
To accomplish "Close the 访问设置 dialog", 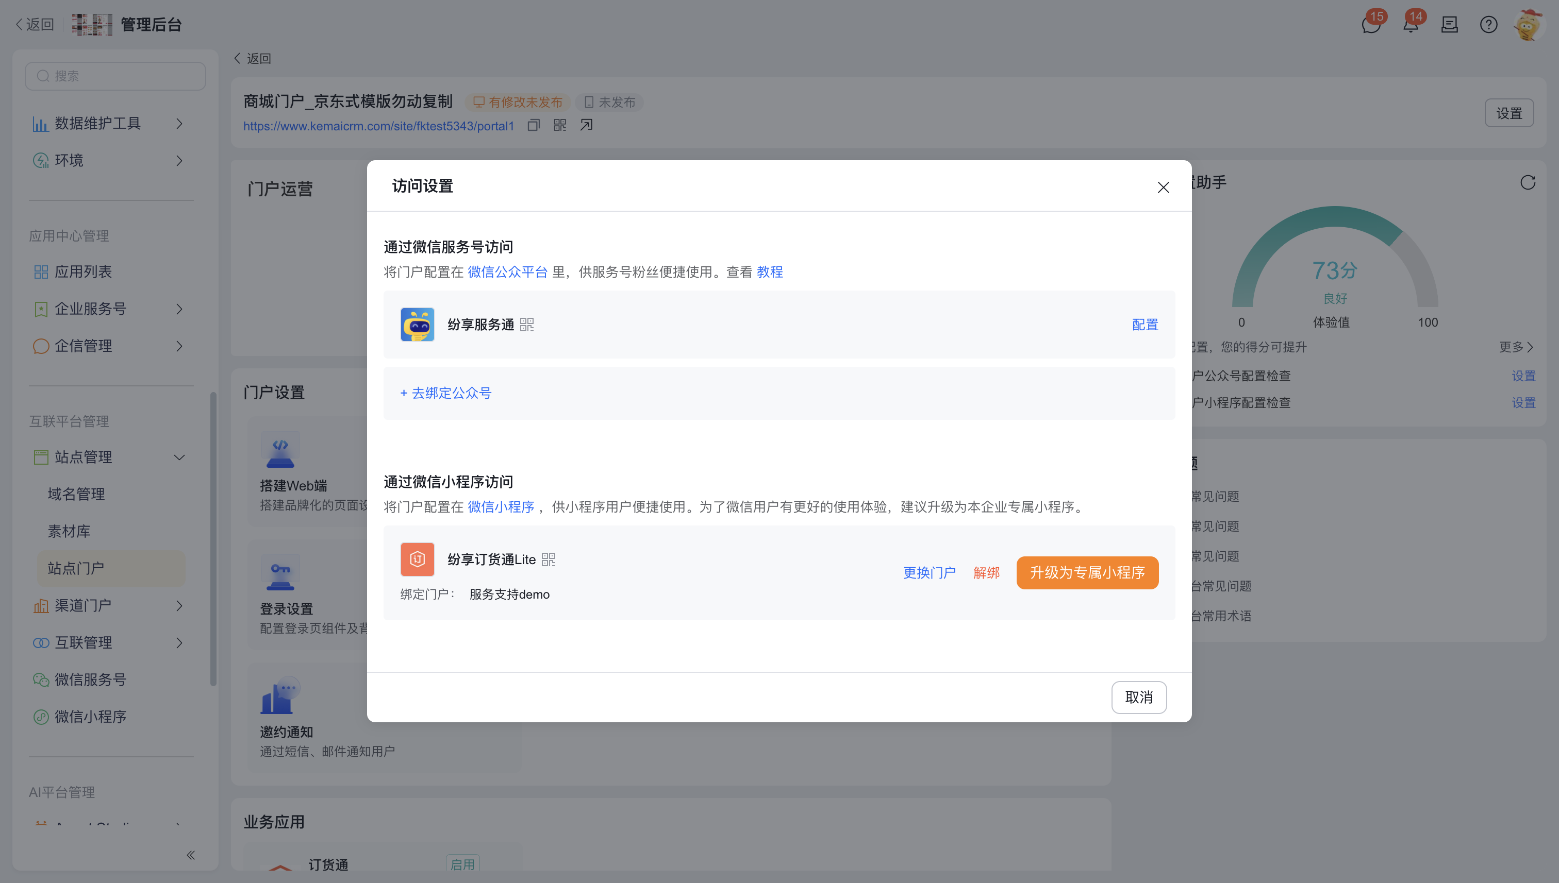I will [1163, 188].
